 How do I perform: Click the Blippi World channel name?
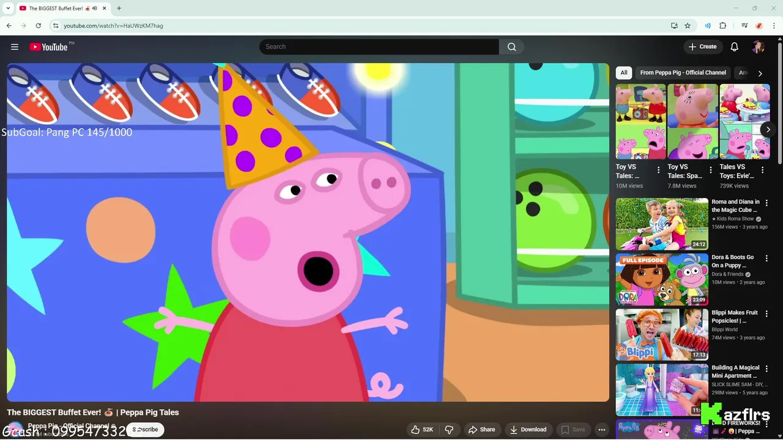click(x=724, y=329)
